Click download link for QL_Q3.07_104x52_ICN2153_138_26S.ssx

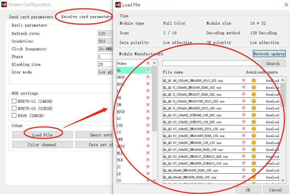coord(273,122)
